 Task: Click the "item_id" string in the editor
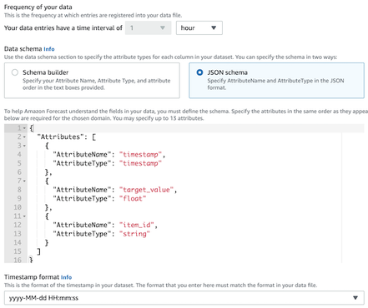click(137, 225)
